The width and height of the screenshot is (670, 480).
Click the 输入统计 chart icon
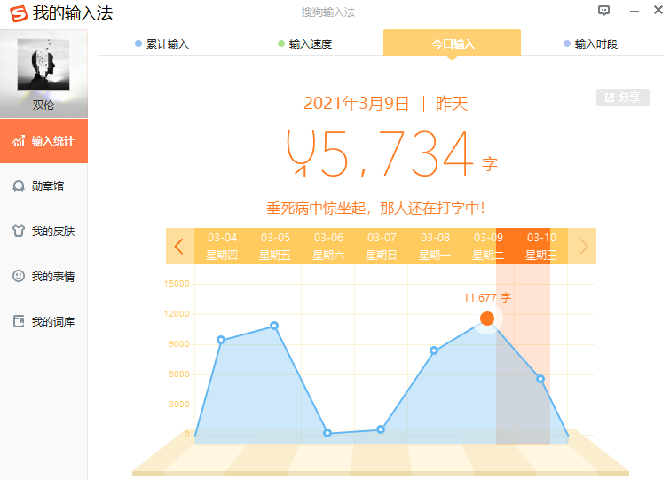[x=19, y=140]
